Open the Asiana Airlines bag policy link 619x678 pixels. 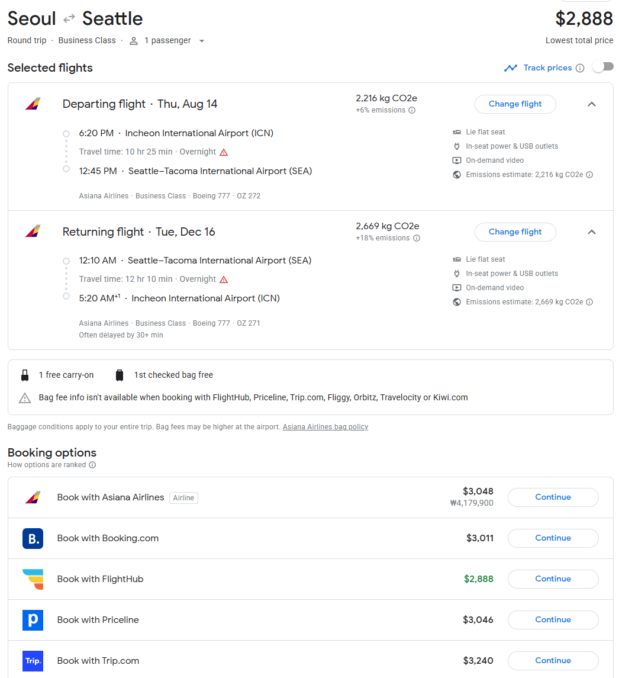325,427
